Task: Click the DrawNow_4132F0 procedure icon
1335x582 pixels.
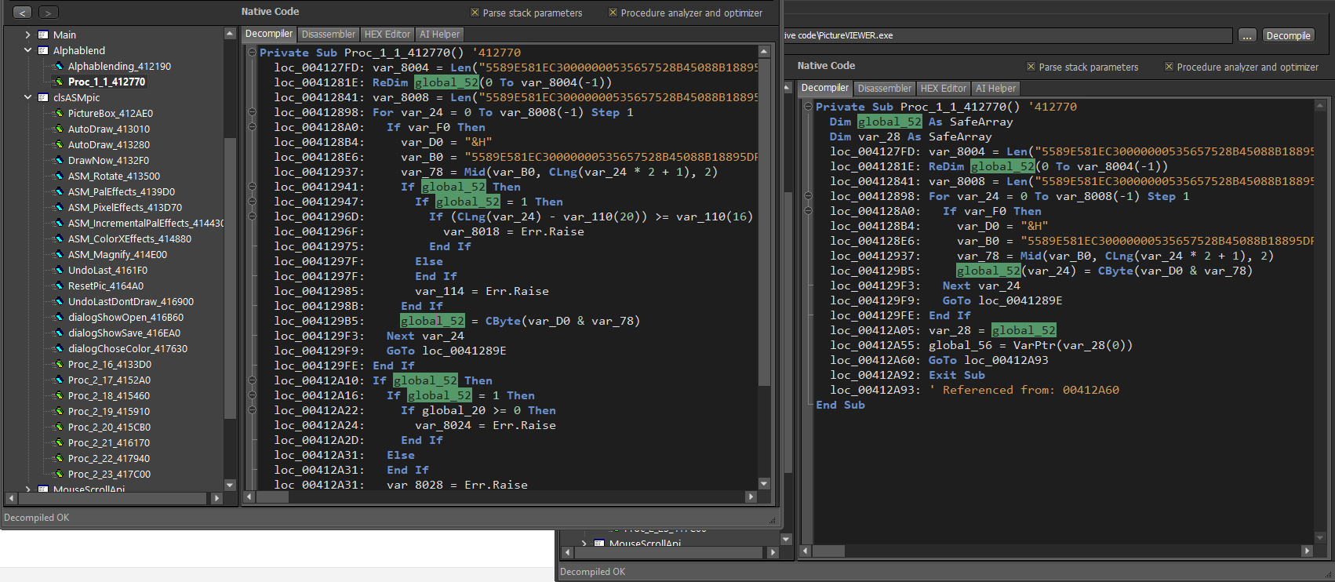Action: pos(58,160)
